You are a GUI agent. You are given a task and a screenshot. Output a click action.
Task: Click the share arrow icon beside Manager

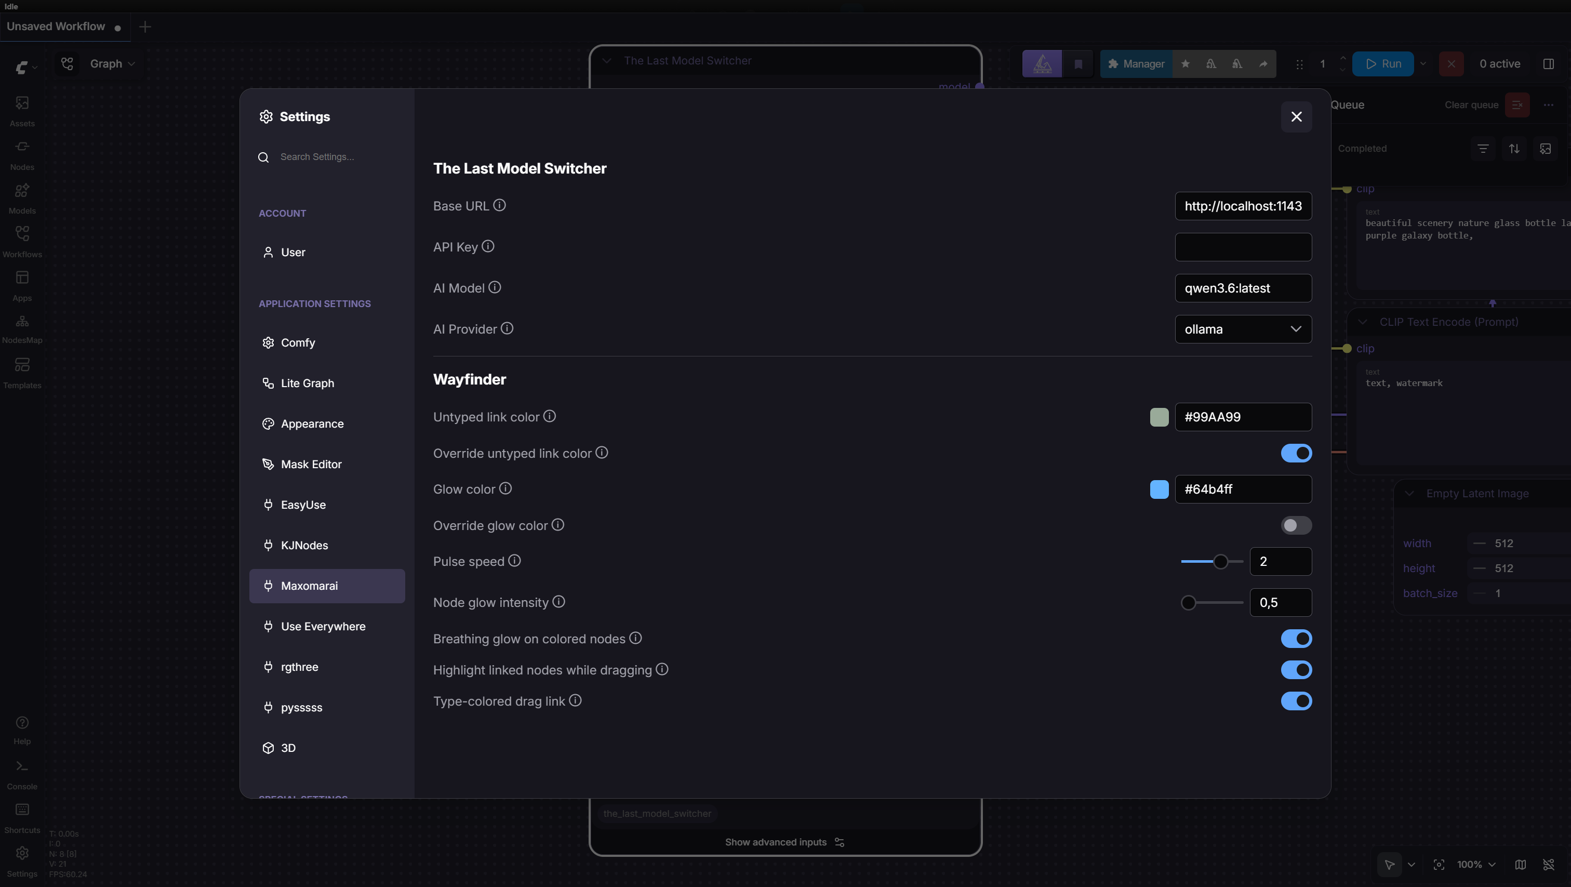1263,63
